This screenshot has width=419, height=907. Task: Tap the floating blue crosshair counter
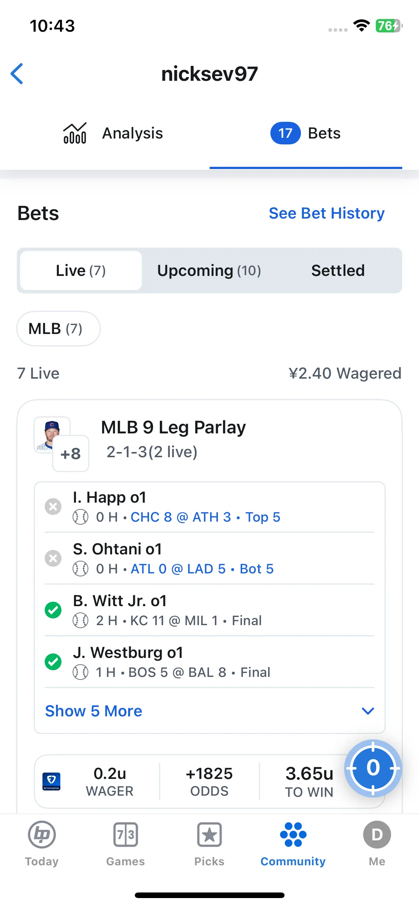373,768
